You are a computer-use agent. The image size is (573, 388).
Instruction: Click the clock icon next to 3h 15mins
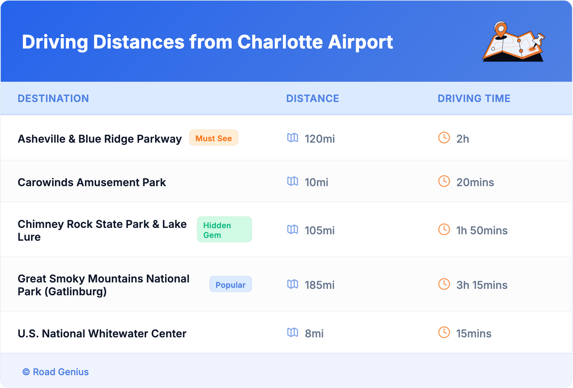(444, 284)
